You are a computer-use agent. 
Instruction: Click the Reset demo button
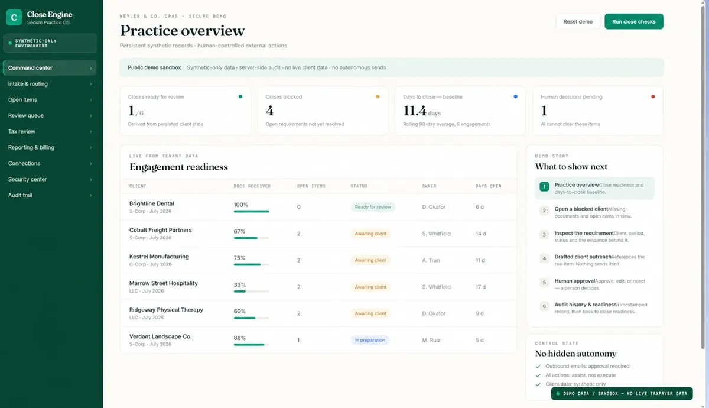tap(578, 22)
